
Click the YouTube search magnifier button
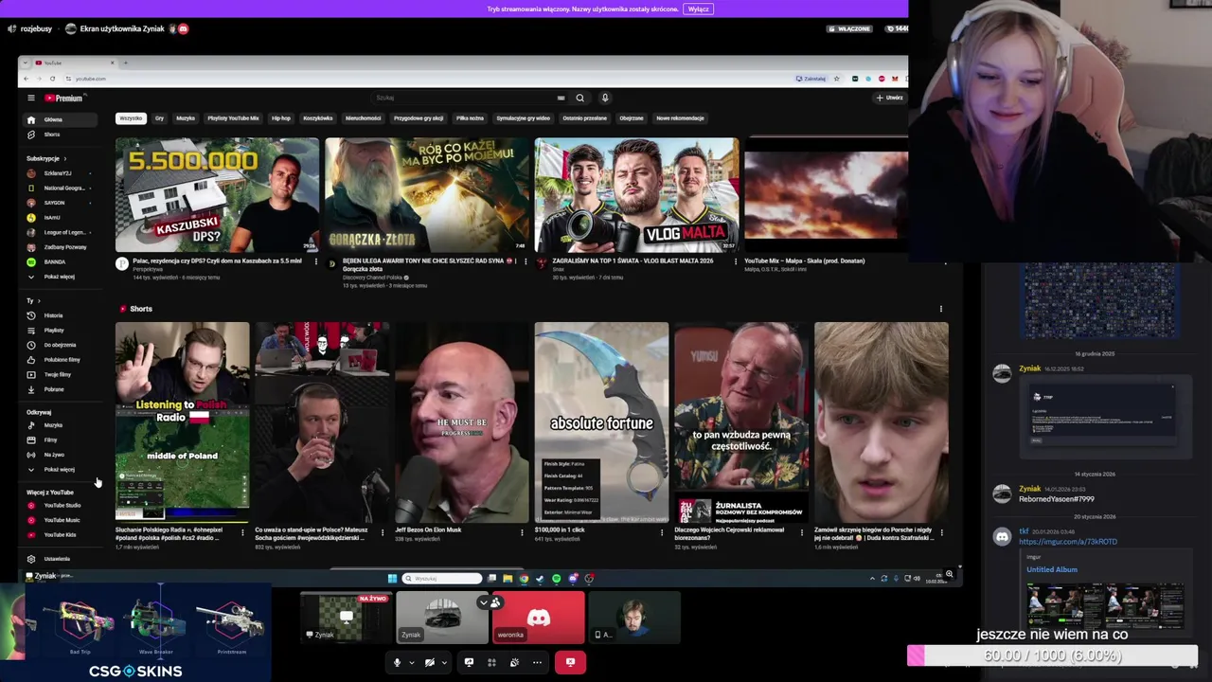(x=579, y=98)
